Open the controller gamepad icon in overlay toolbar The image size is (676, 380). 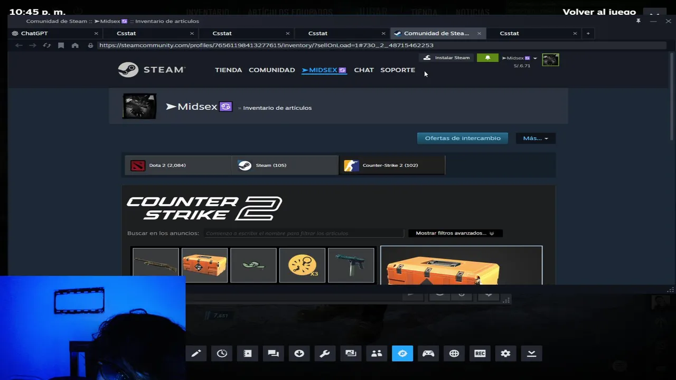[428, 354]
